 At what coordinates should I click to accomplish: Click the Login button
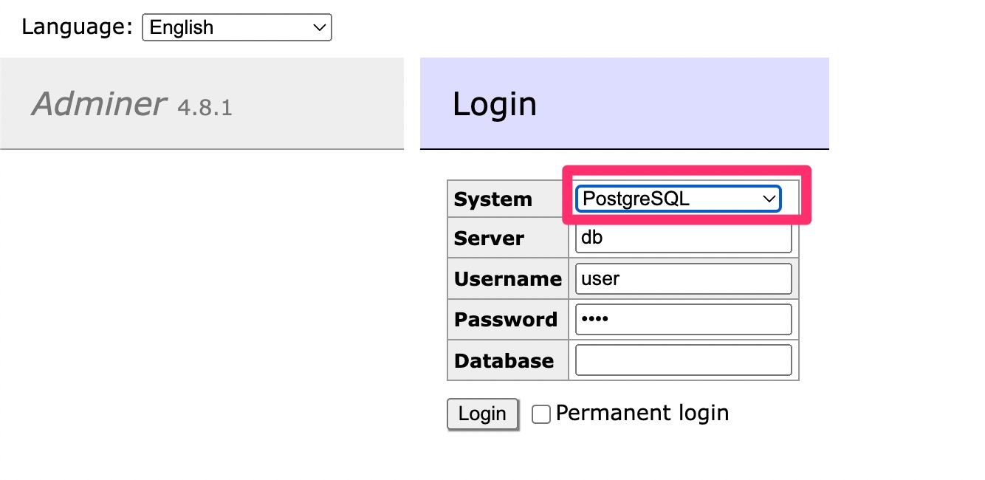(483, 414)
